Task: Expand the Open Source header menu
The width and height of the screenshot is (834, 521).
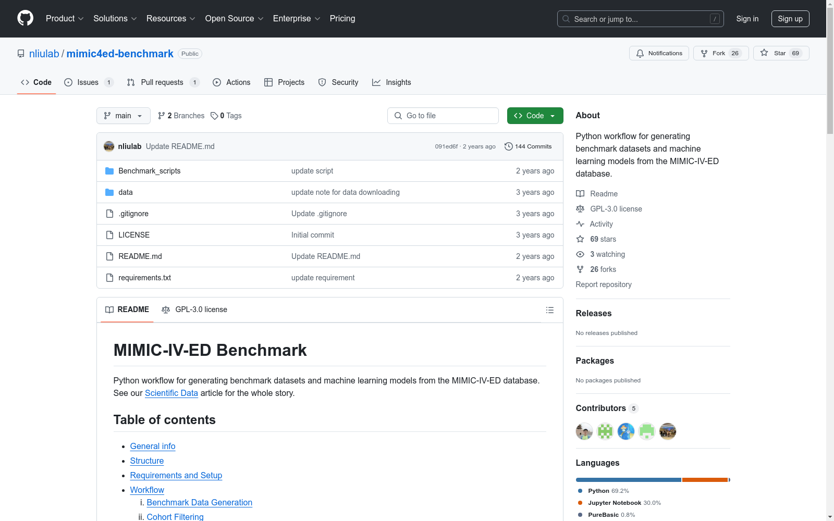Action: pyautogui.click(x=235, y=18)
